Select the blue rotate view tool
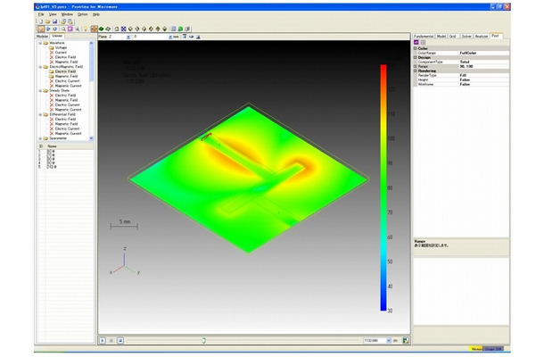The width and height of the screenshot is (544, 357). click(54, 29)
